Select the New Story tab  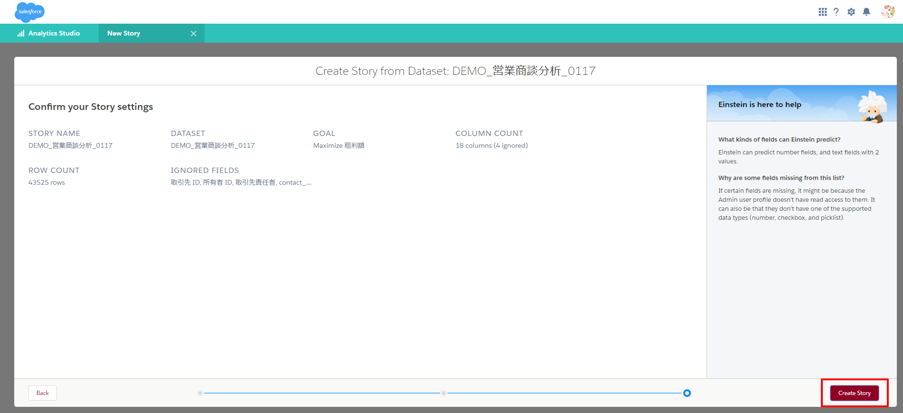click(124, 34)
